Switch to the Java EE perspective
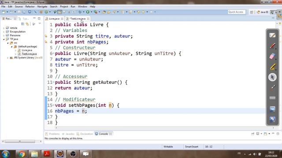This screenshot has height=158, width=282. (263, 12)
